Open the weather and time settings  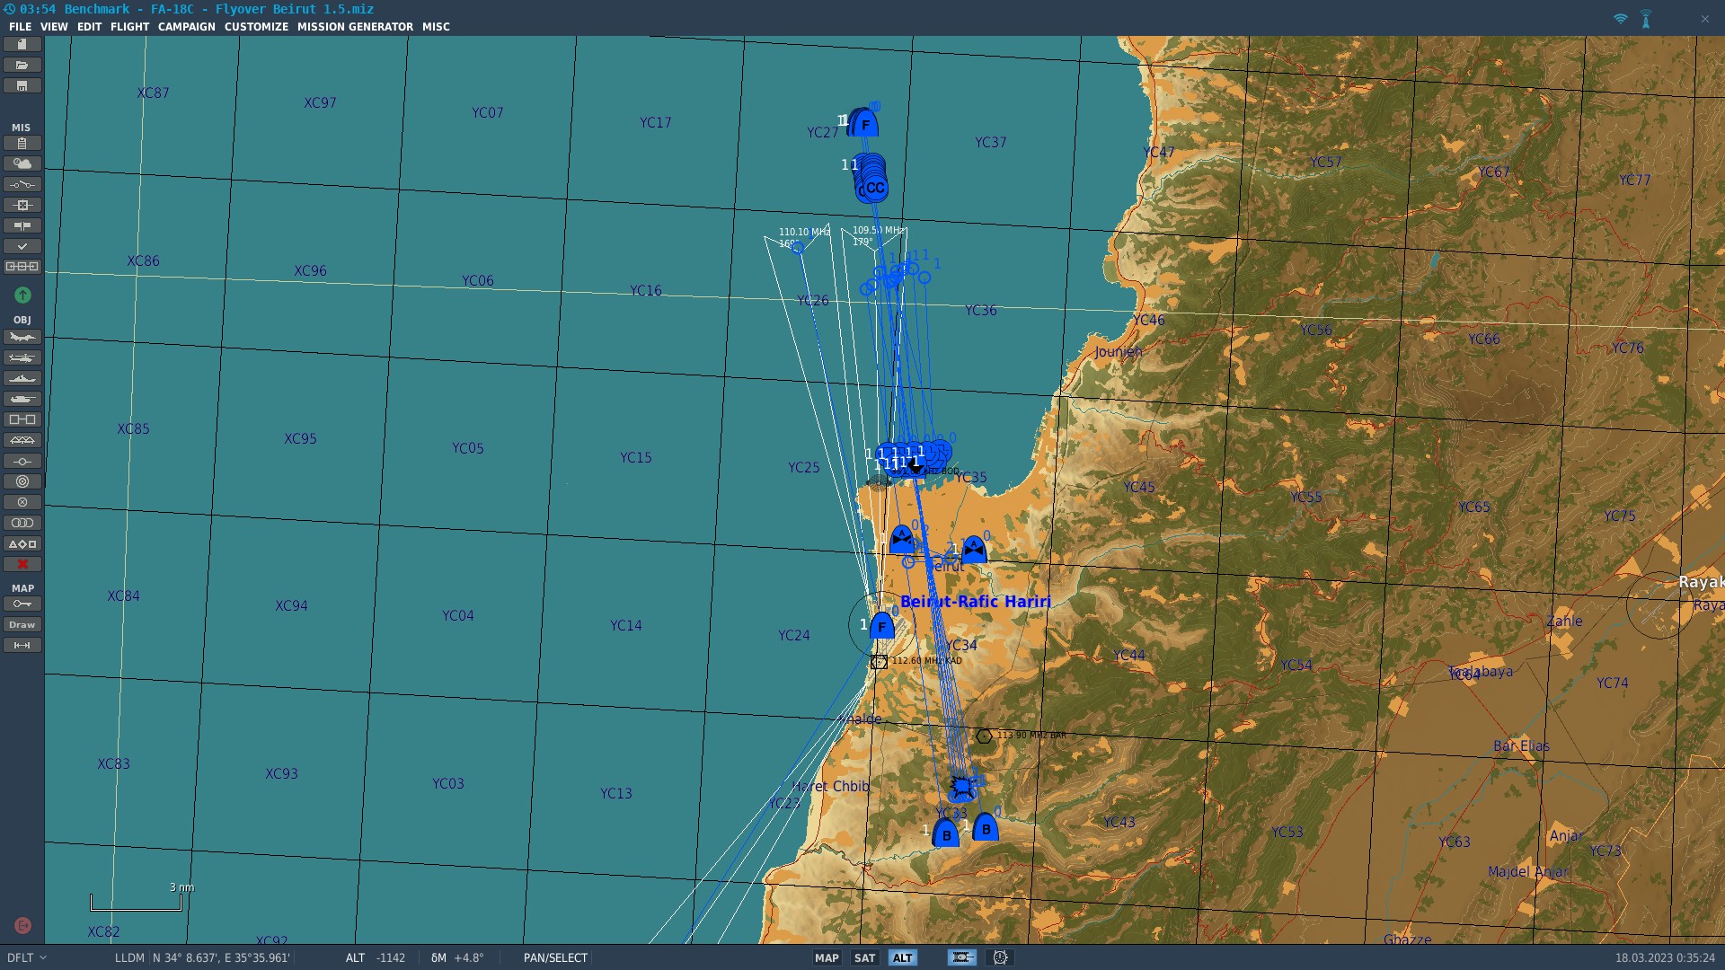coord(22,164)
